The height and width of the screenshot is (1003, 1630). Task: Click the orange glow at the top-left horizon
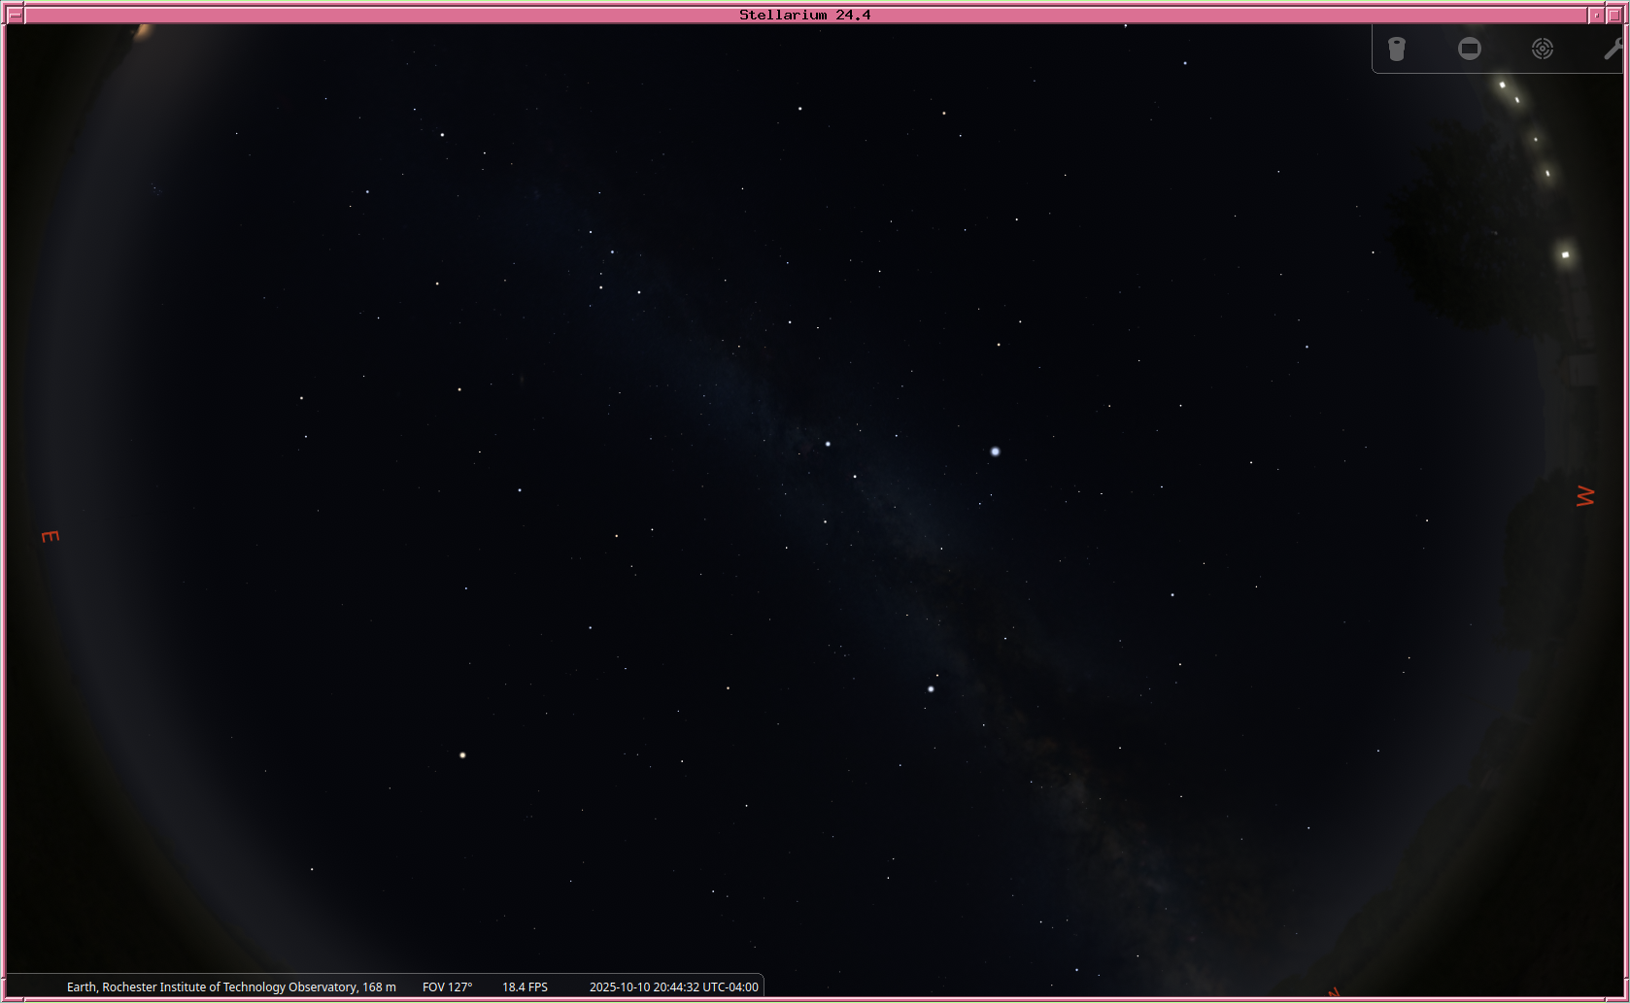pos(143,31)
